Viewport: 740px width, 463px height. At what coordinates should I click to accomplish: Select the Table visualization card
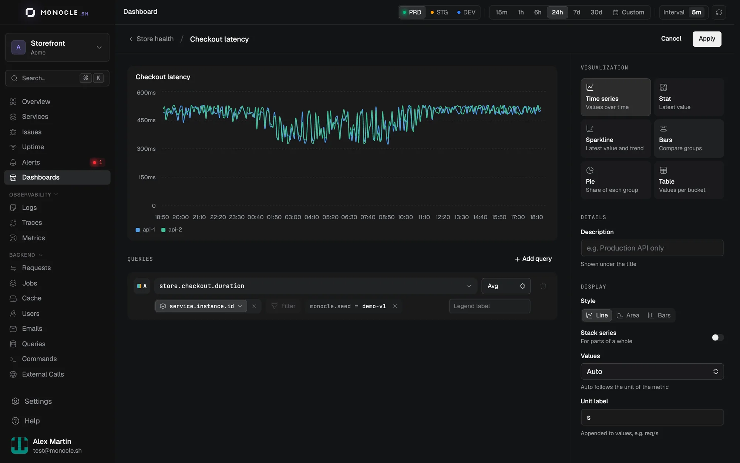pyautogui.click(x=689, y=180)
